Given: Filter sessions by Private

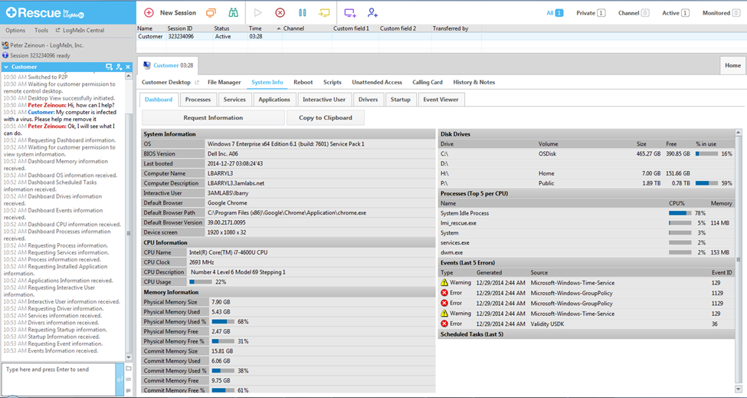Looking at the screenshot, I should [x=591, y=13].
